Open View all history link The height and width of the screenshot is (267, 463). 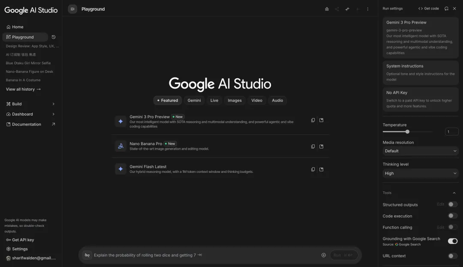(x=23, y=89)
